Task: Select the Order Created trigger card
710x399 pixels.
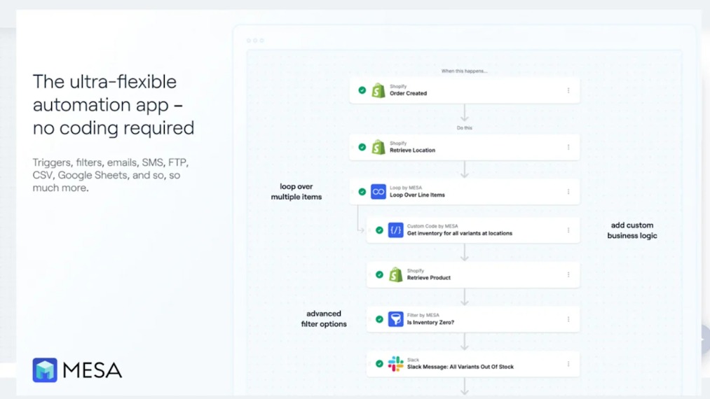Action: [x=465, y=90]
